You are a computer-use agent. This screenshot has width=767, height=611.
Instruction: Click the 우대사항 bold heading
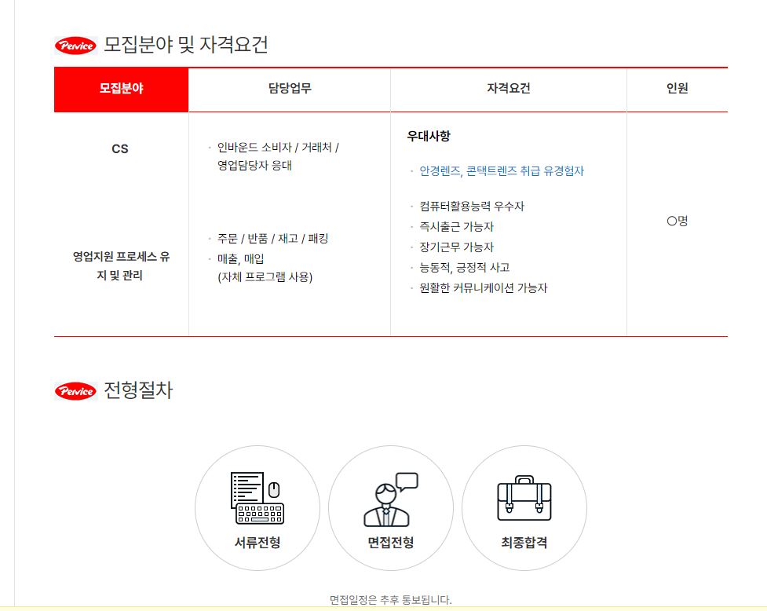(429, 136)
